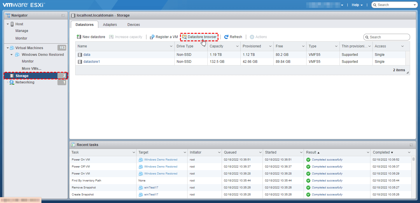420x203 pixels.
Task: Click the Recent tasks checklist icon
Action: (x=73, y=145)
